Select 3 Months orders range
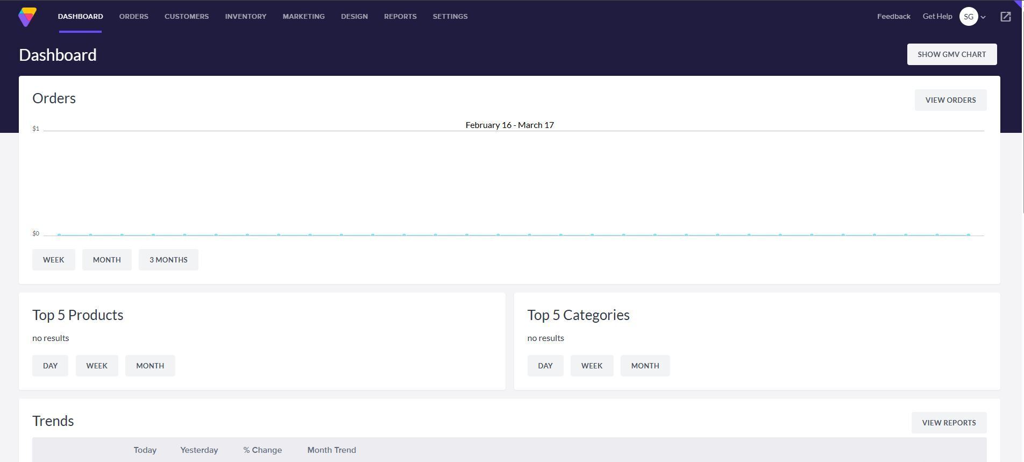Screen dimensions: 1024x462 [168, 260]
